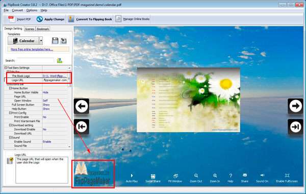This screenshot has height=194, width=306.
Task: Click the calendar flipbook page preview
Action: [x=188, y=100]
